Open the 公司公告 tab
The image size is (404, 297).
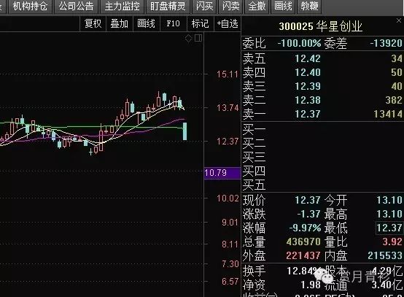pos(76,6)
